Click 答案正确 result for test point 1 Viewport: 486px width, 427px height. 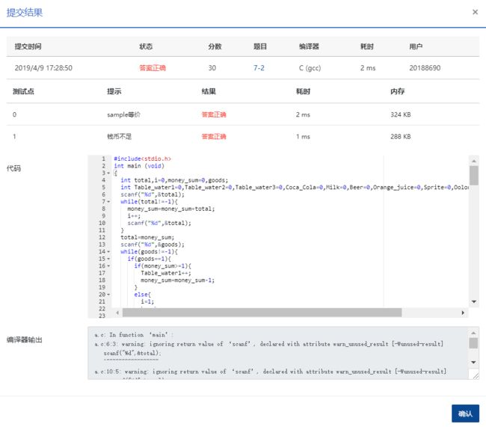tap(214, 136)
